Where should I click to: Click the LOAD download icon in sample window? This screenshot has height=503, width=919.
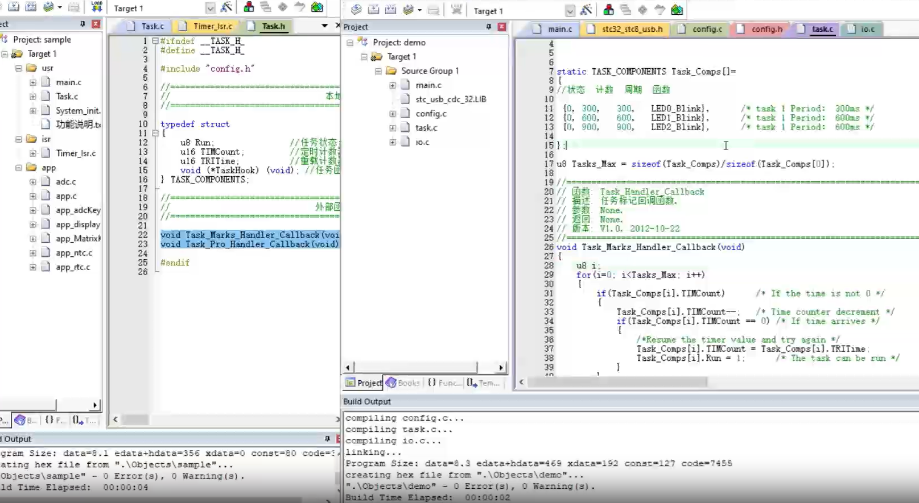[x=97, y=7]
